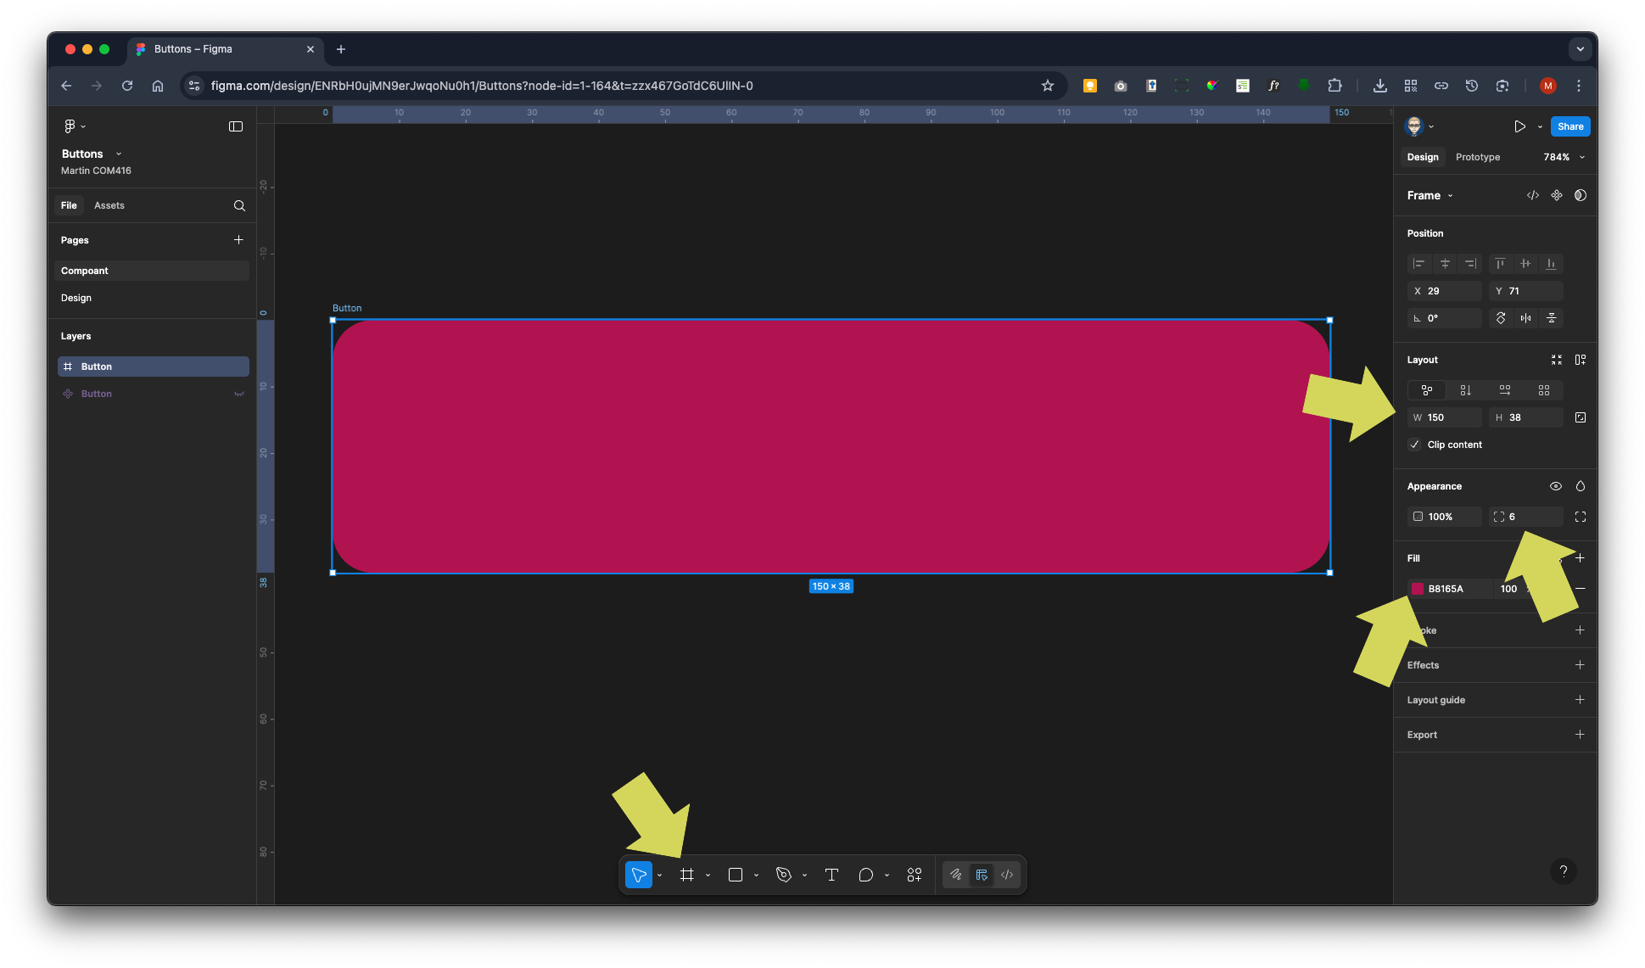The image size is (1645, 968).
Task: Click the blue Share button
Action: (x=1569, y=126)
